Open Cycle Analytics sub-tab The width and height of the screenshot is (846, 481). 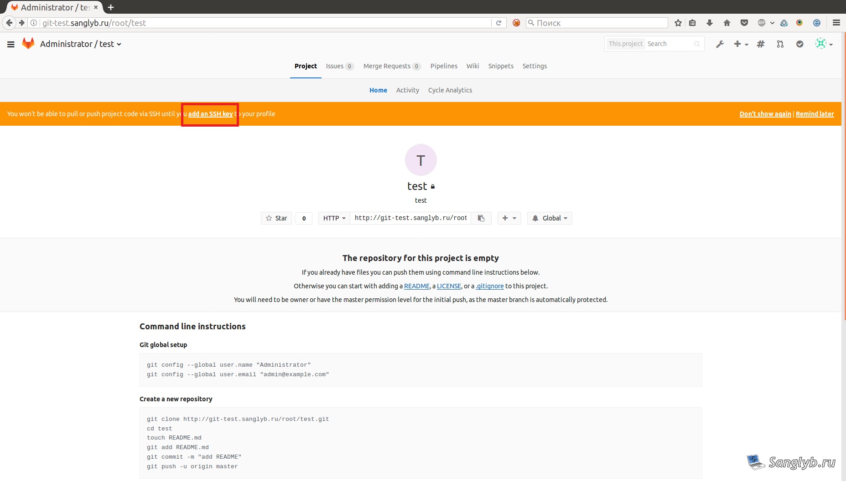[x=450, y=90]
